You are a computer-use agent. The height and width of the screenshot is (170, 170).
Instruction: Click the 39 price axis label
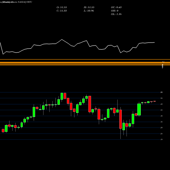(161, 116)
